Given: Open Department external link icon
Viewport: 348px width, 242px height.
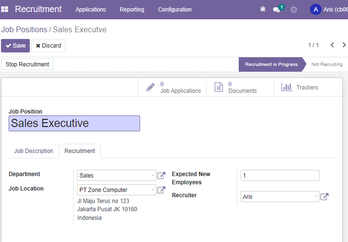Looking at the screenshot, I should pyautogui.click(x=161, y=176).
